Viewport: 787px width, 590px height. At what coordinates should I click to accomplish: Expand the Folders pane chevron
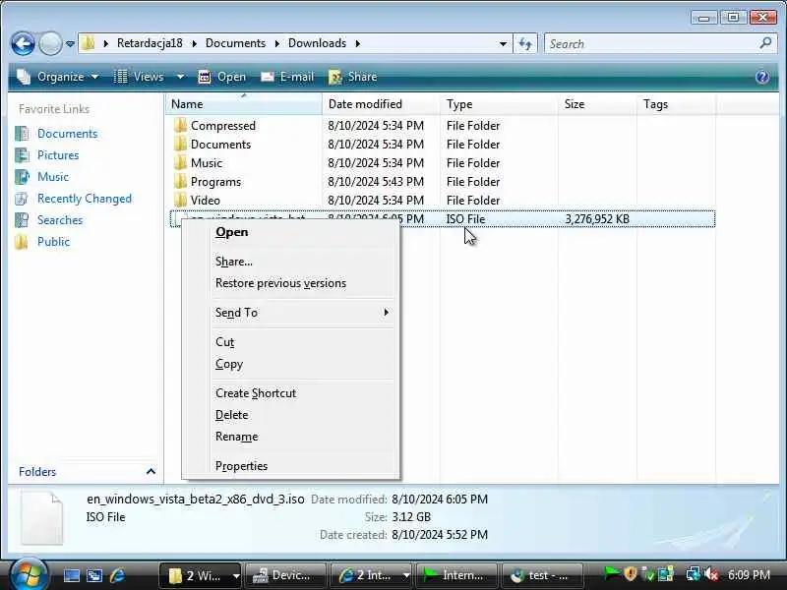(151, 472)
